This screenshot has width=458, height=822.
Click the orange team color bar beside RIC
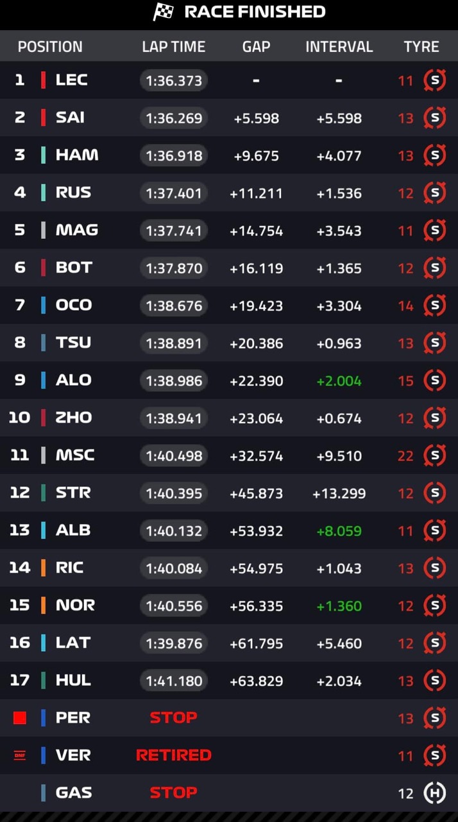(43, 568)
